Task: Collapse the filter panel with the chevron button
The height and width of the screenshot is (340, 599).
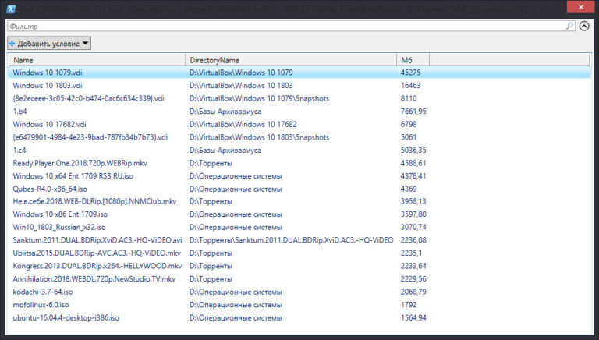Action: point(585,26)
